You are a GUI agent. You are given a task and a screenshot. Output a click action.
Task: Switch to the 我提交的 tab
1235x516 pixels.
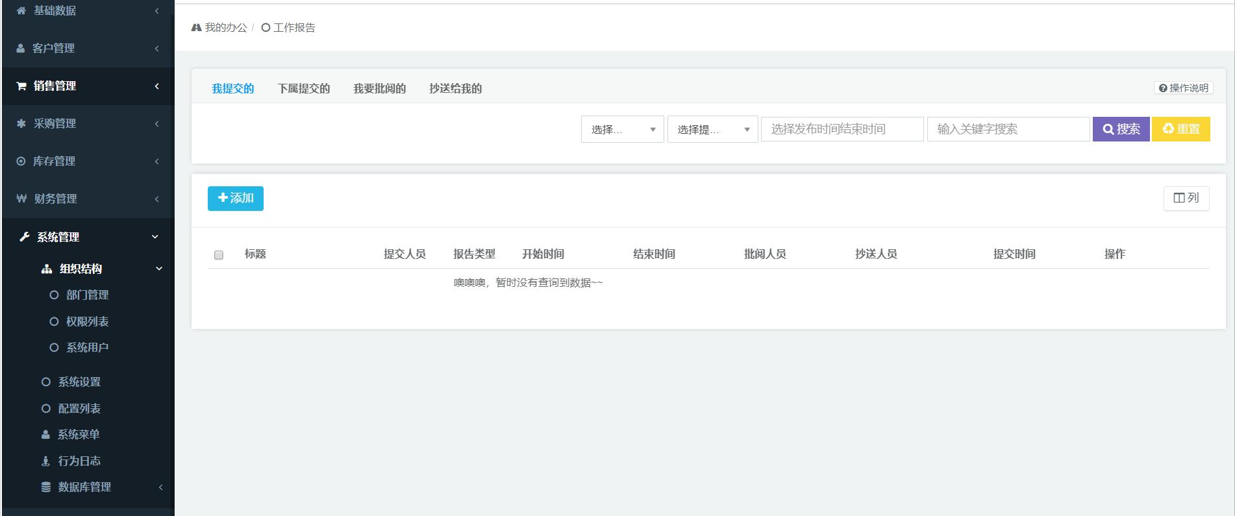click(232, 88)
